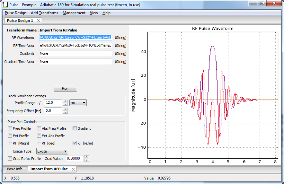Open the cm units dropdown
This screenshot has height=184, width=284.
78,103
